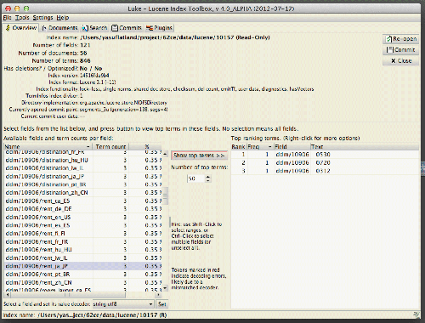Click the Re-open button
The image size is (425, 323).
400,39
